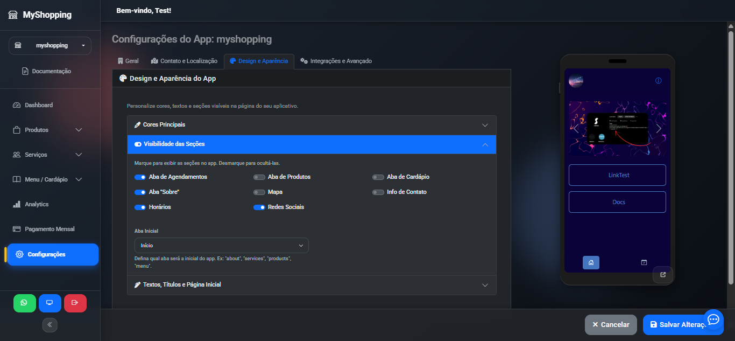Image resolution: width=735 pixels, height=341 pixels.
Task: Toggle Aba de Produtos switch
Action: click(259, 177)
